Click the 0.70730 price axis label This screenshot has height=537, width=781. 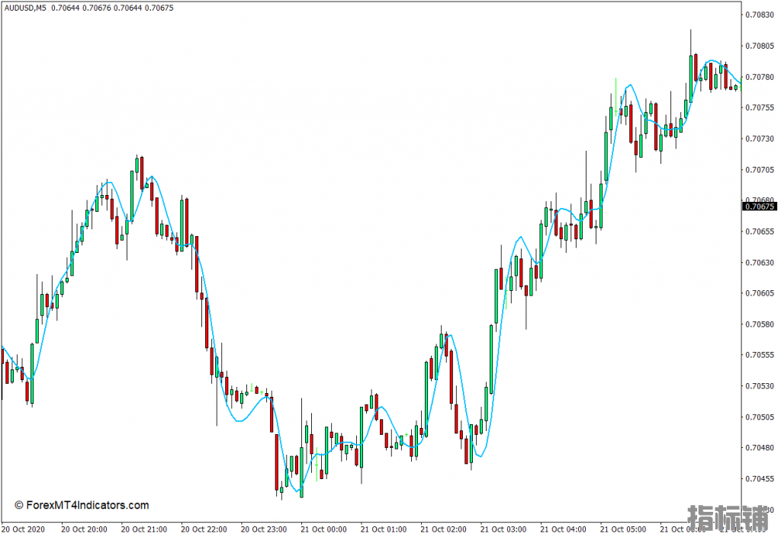pyautogui.click(x=760, y=139)
